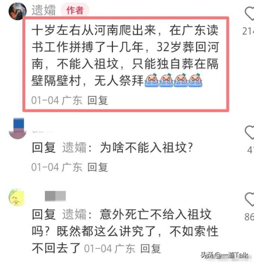The image size is (254, 264).
Task: Click the blurred username above the 为啥不能入祖坟 comment
Action: 42,131
